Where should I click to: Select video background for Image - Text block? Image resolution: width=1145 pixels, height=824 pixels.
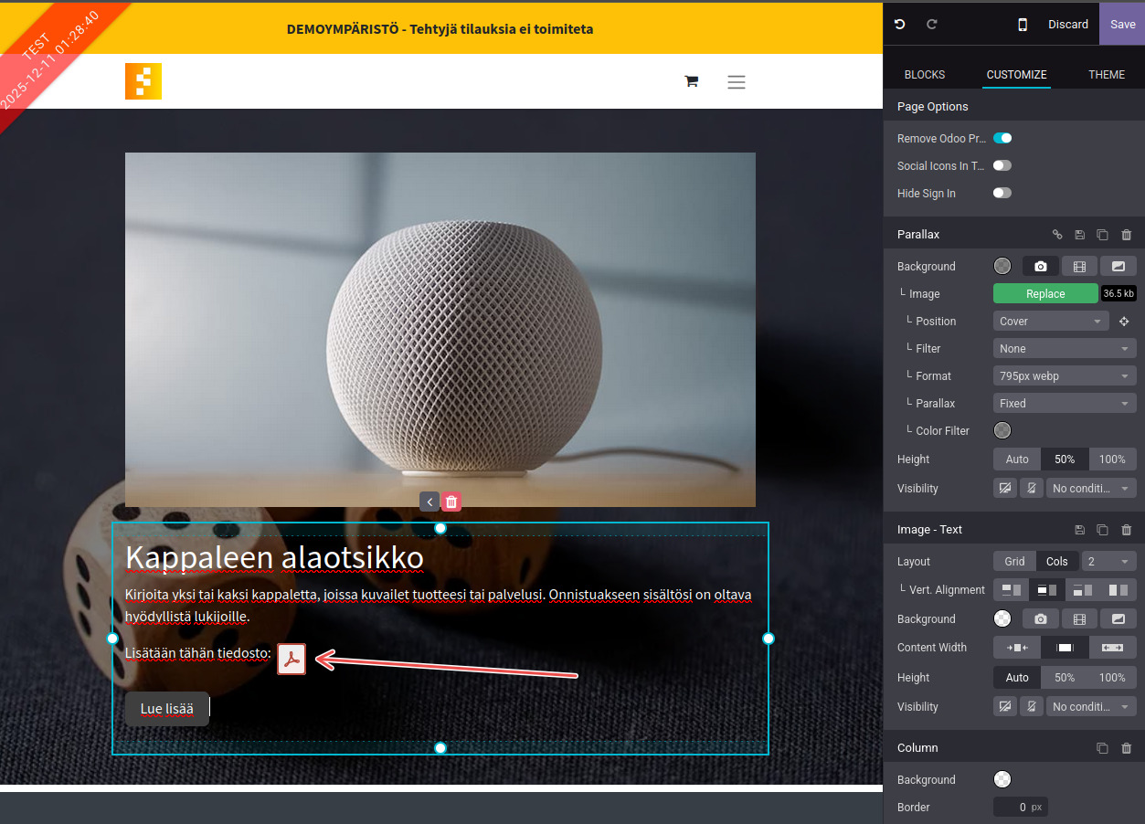[x=1079, y=619]
